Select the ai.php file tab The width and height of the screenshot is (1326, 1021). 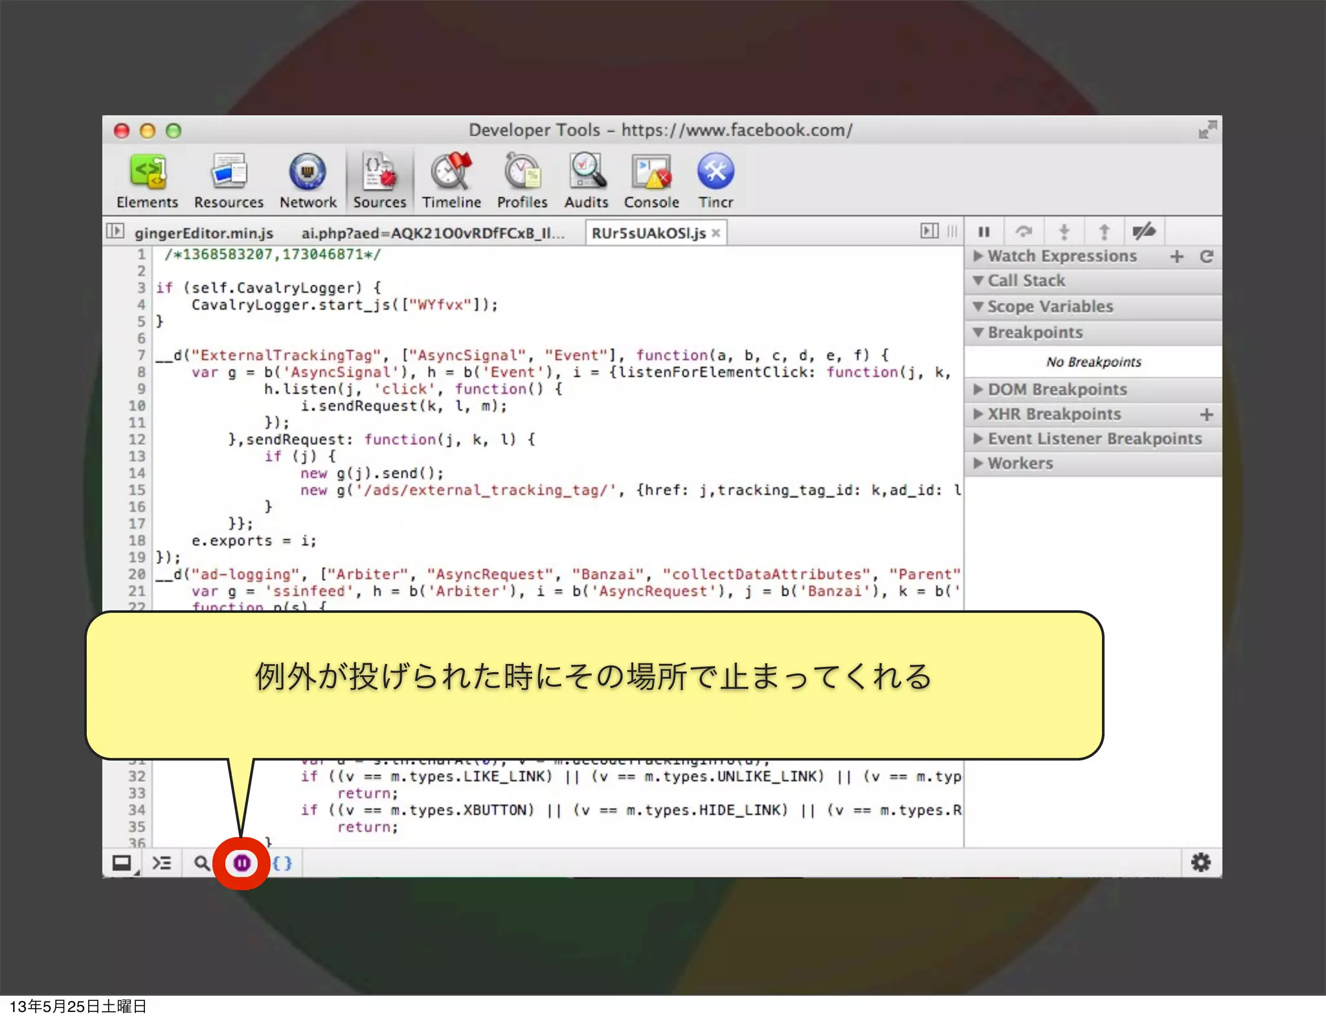[x=433, y=233]
